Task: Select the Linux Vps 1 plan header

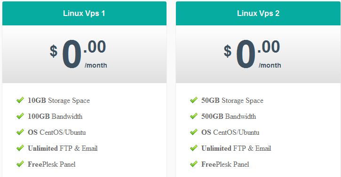Action: click(84, 14)
